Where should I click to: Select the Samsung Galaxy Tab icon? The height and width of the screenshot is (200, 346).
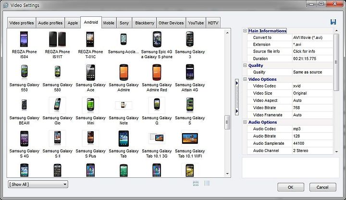124,138
